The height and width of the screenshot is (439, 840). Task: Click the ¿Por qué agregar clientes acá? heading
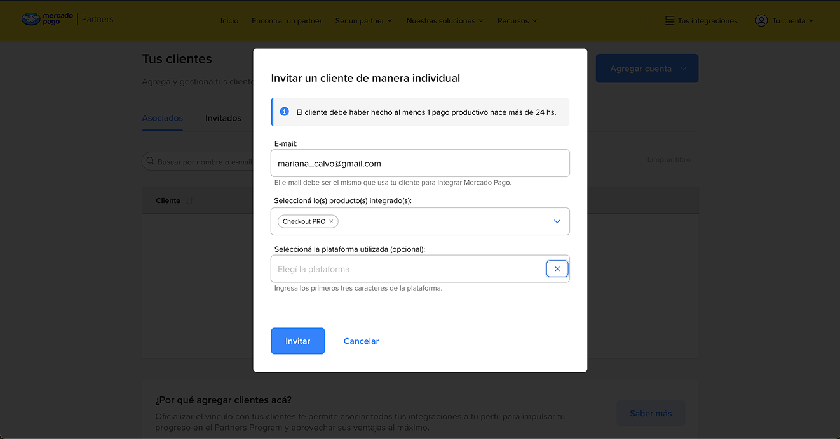click(x=224, y=400)
